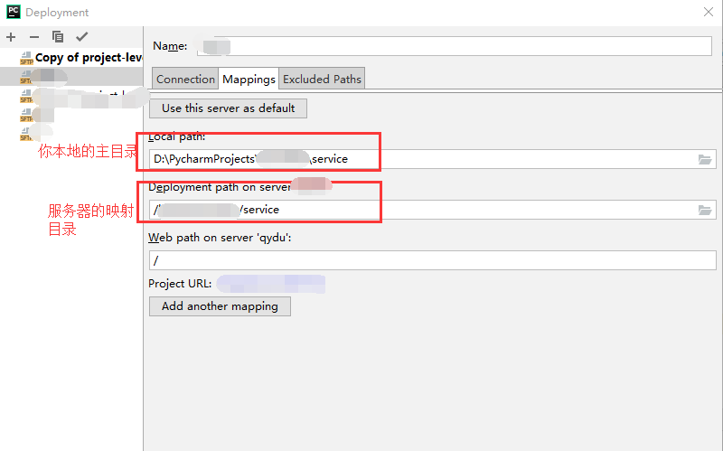Image resolution: width=723 pixels, height=451 pixels.
Task: Click 'Use this server as default' button
Action: point(229,108)
